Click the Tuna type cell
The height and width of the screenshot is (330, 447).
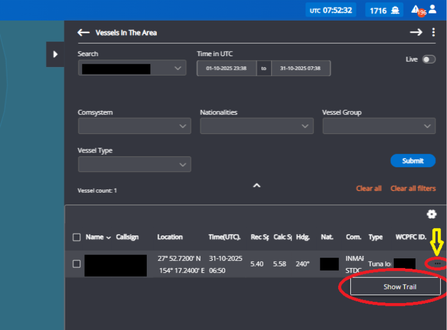379,264
